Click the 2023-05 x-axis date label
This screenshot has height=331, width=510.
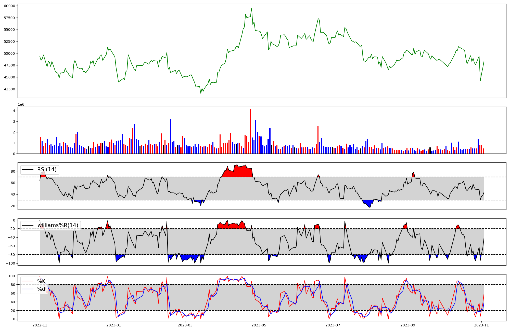[x=259, y=325]
